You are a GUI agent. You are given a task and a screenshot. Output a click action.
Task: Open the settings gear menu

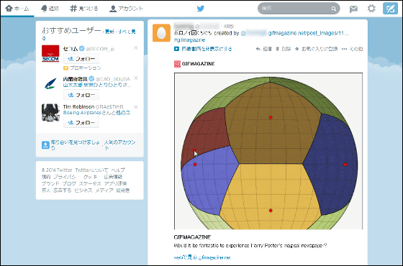click(371, 9)
